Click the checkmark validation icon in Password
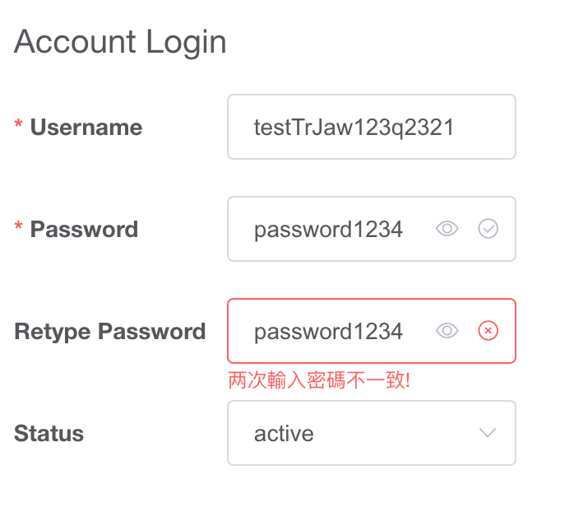 point(488,229)
